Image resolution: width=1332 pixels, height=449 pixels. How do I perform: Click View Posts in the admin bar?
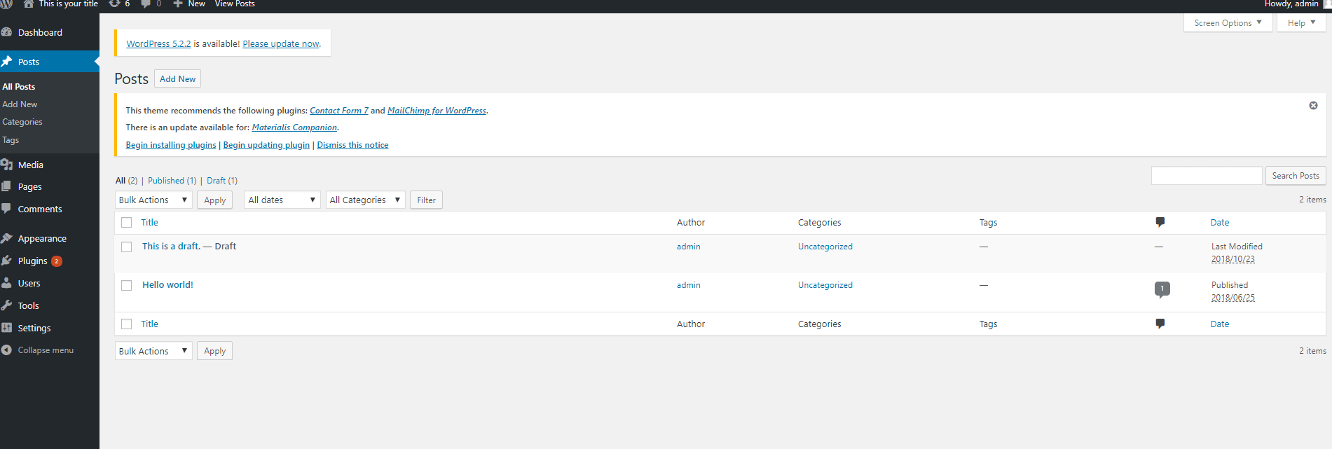[235, 4]
